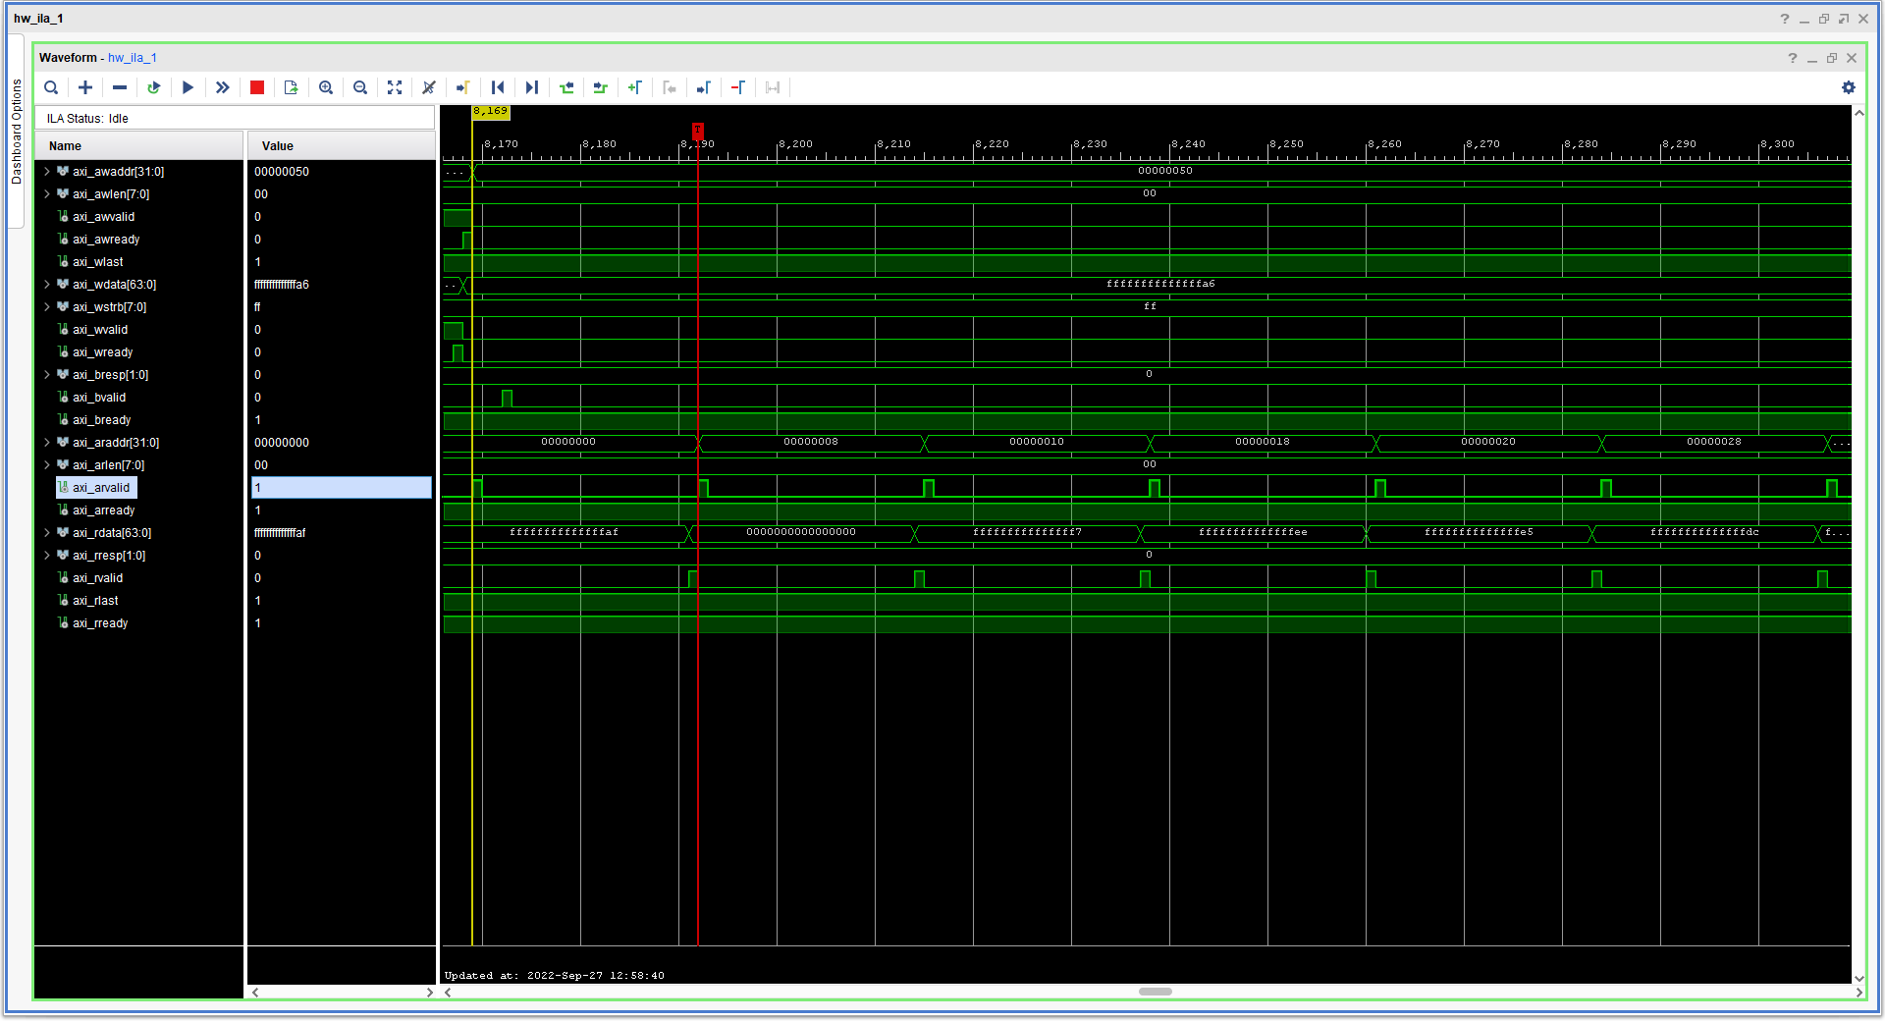Viewport: 1885px width, 1021px height.
Task: Expand the axi_awlen[7:0] bus
Action: point(46,194)
